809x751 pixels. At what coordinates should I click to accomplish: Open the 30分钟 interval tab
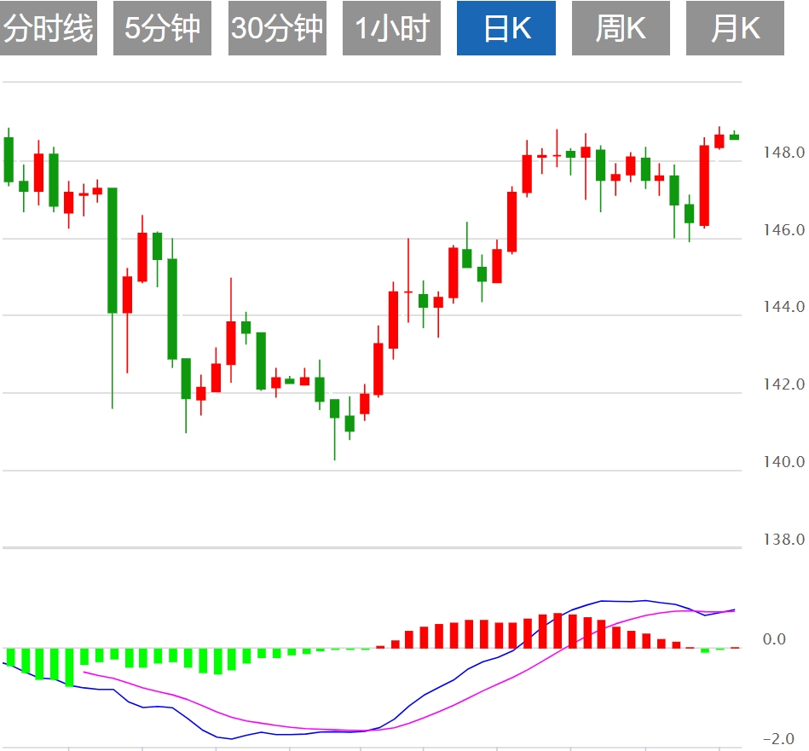tap(277, 28)
